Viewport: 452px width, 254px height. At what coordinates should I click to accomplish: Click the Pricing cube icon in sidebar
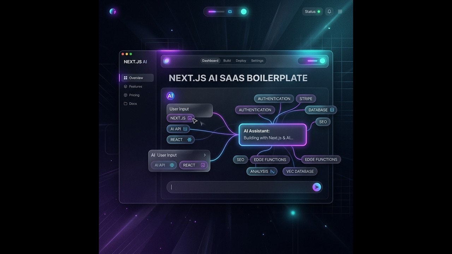pyautogui.click(x=125, y=95)
